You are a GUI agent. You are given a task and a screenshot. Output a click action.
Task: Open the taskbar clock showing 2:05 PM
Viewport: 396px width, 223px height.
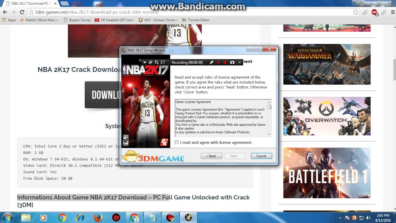pos(383,218)
